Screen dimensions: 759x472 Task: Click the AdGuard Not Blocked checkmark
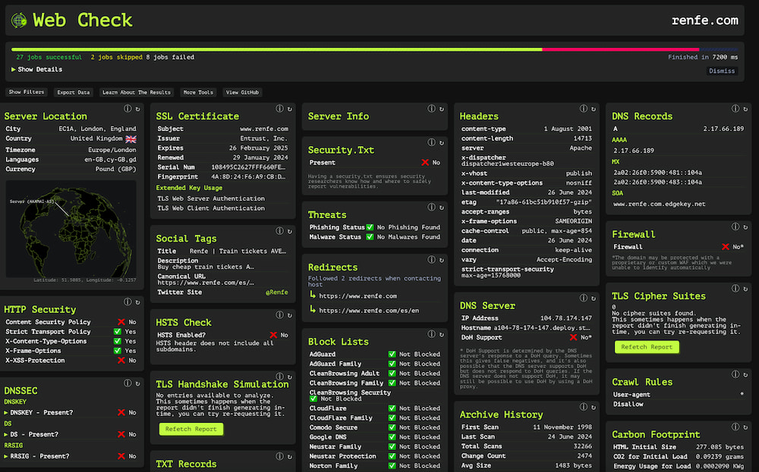[392, 354]
